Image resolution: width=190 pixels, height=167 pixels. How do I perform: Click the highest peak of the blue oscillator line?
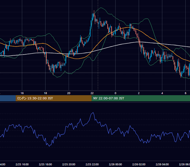click(x=93, y=112)
